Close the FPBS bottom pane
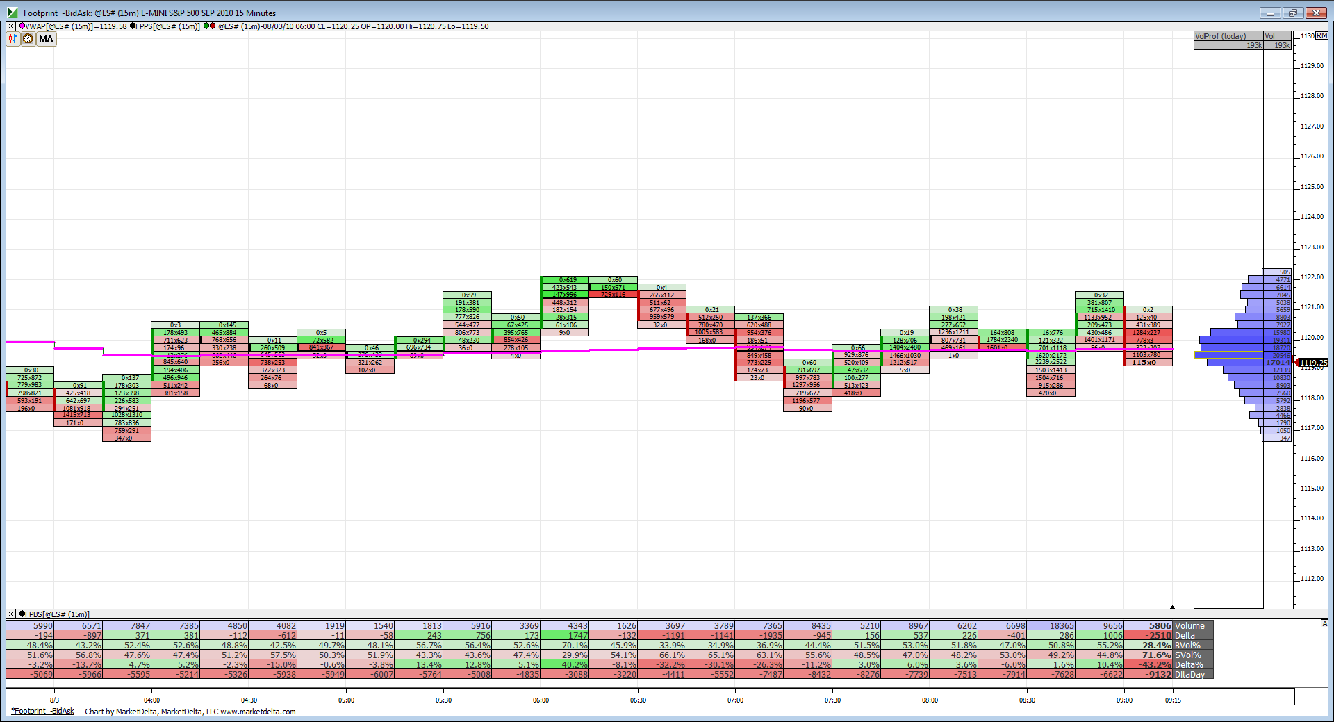 click(11, 614)
